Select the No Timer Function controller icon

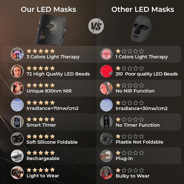106,122
